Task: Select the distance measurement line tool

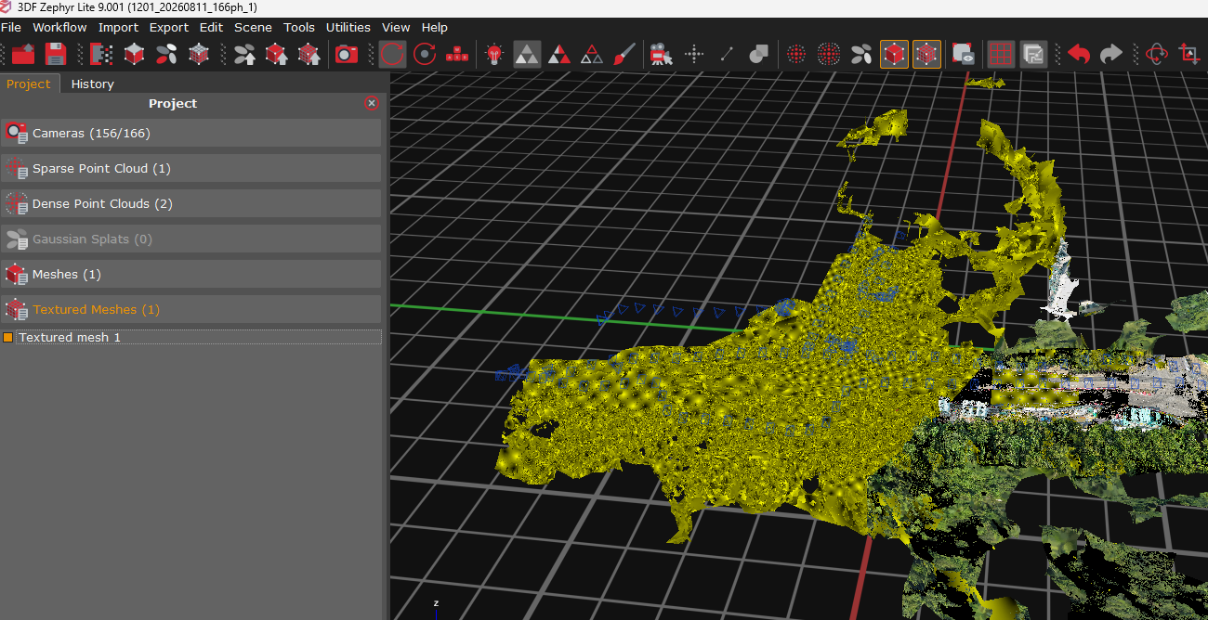Action: coord(727,54)
